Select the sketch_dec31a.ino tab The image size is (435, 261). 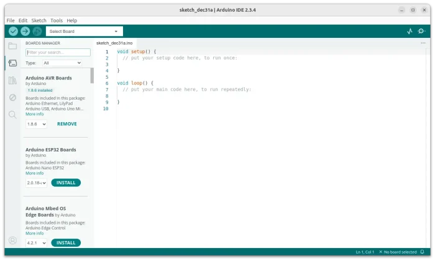coord(114,43)
